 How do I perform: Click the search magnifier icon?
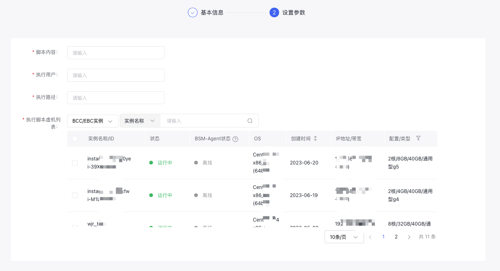tap(250, 121)
